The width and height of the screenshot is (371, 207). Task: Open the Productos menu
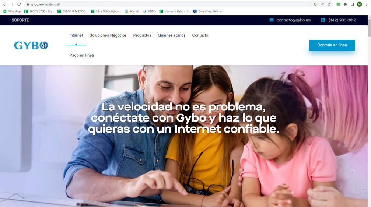pyautogui.click(x=142, y=35)
